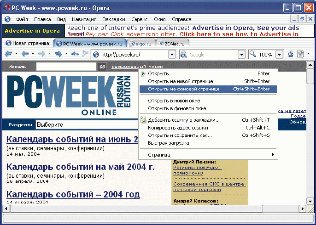Click the reload page toolbar icon
The width and height of the screenshot is (316, 225).
tap(75, 54)
